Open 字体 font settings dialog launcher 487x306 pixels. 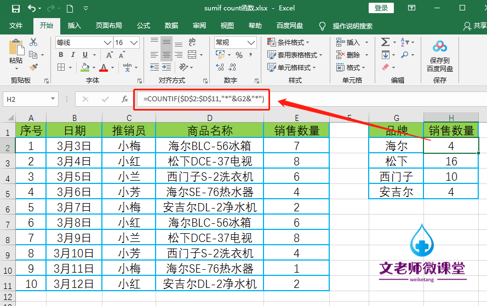coord(140,81)
